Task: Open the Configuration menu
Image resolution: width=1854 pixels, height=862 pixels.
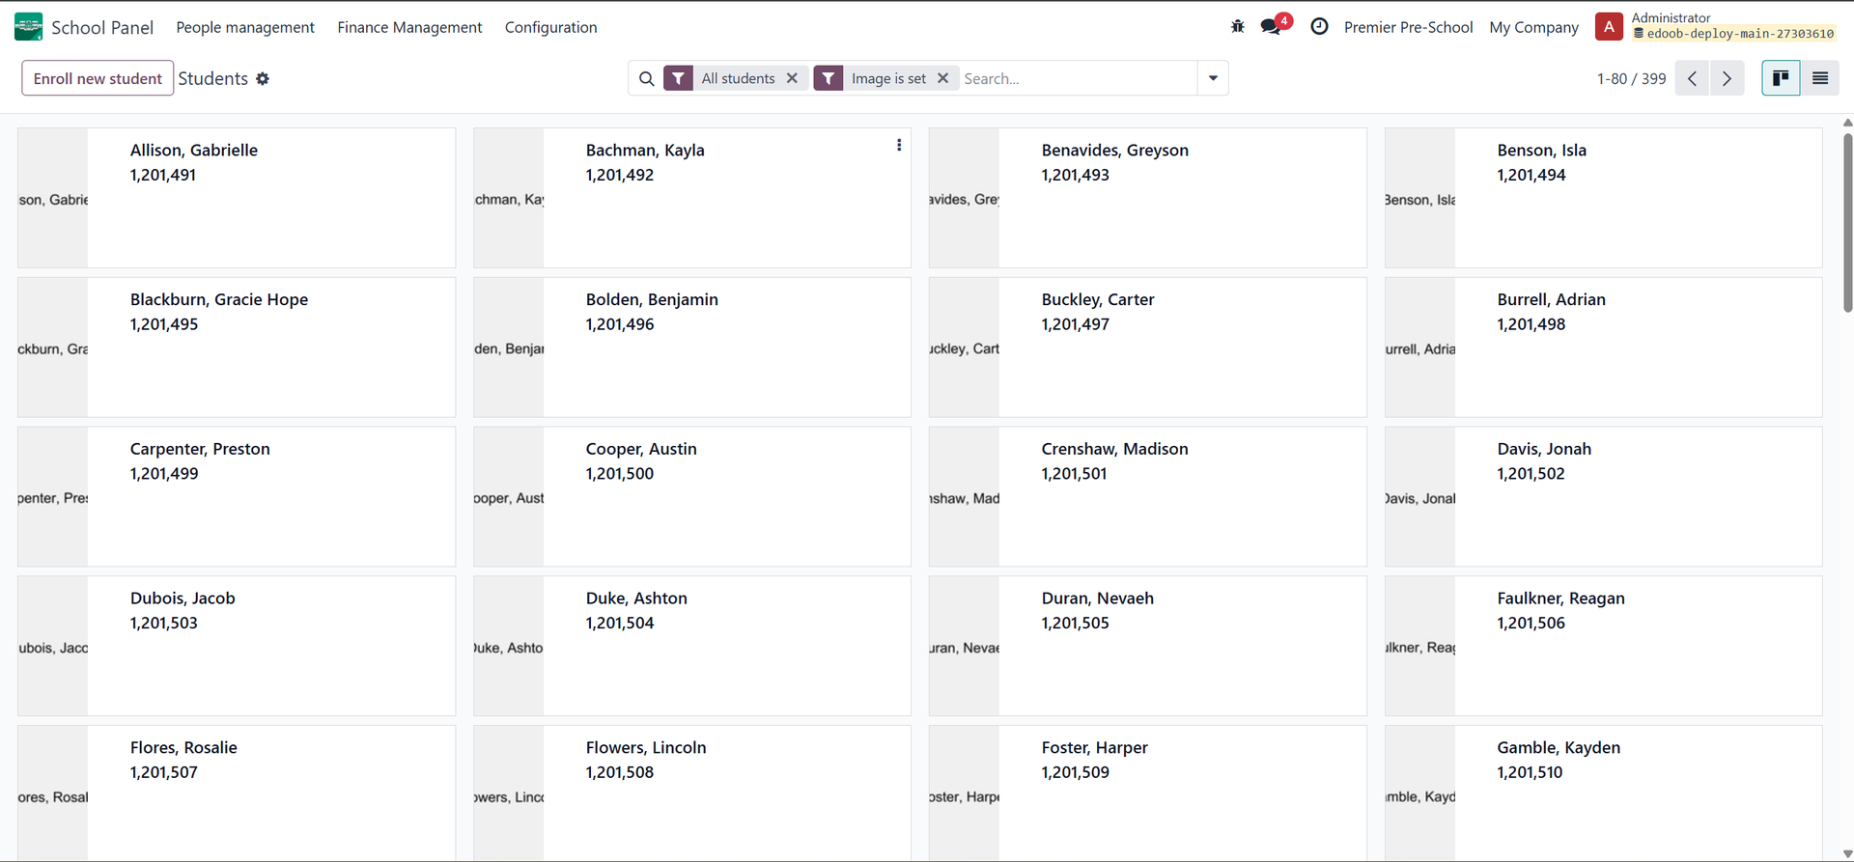Action: click(x=550, y=27)
